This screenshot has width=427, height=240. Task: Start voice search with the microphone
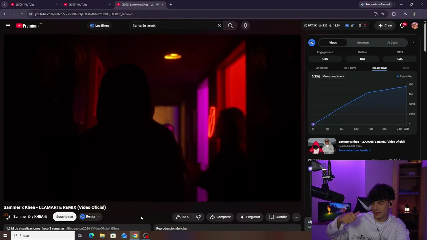pyautogui.click(x=245, y=25)
